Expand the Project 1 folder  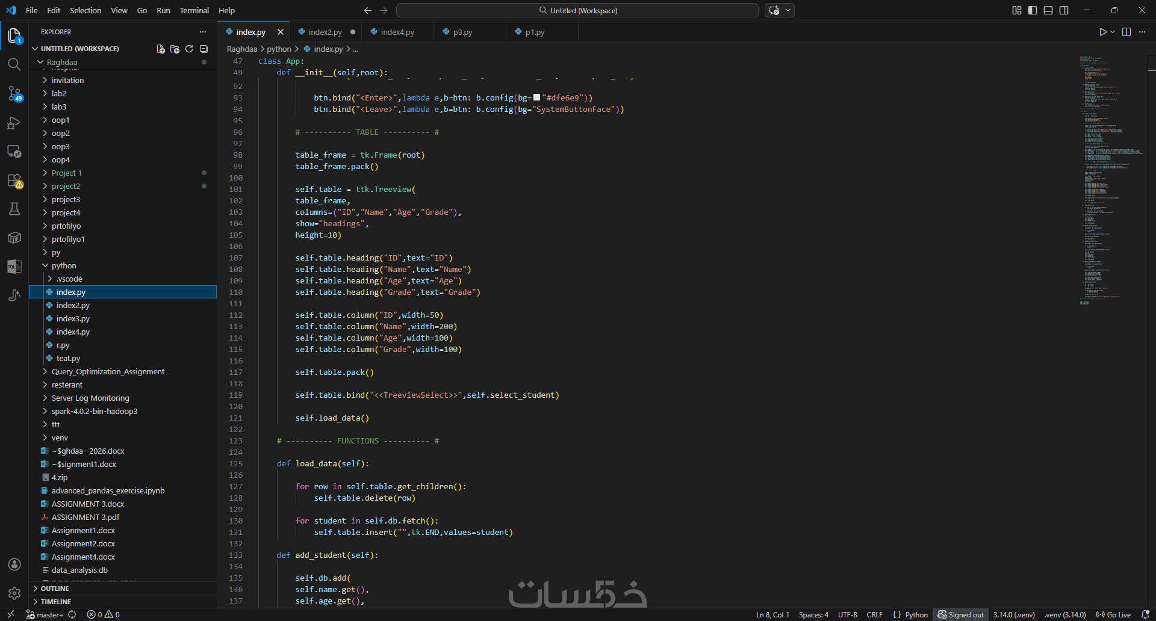(x=123, y=173)
